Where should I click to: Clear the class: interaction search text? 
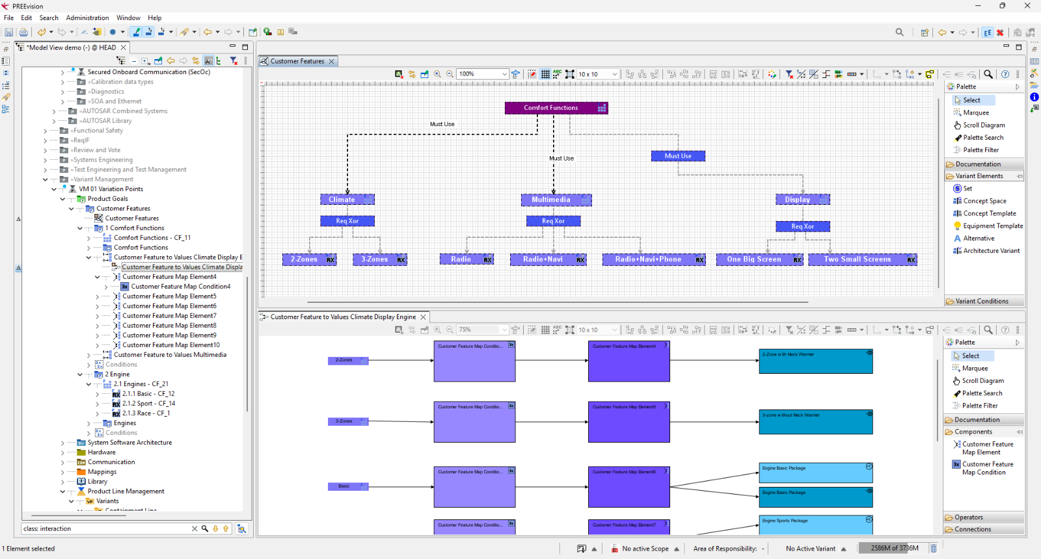coord(194,528)
